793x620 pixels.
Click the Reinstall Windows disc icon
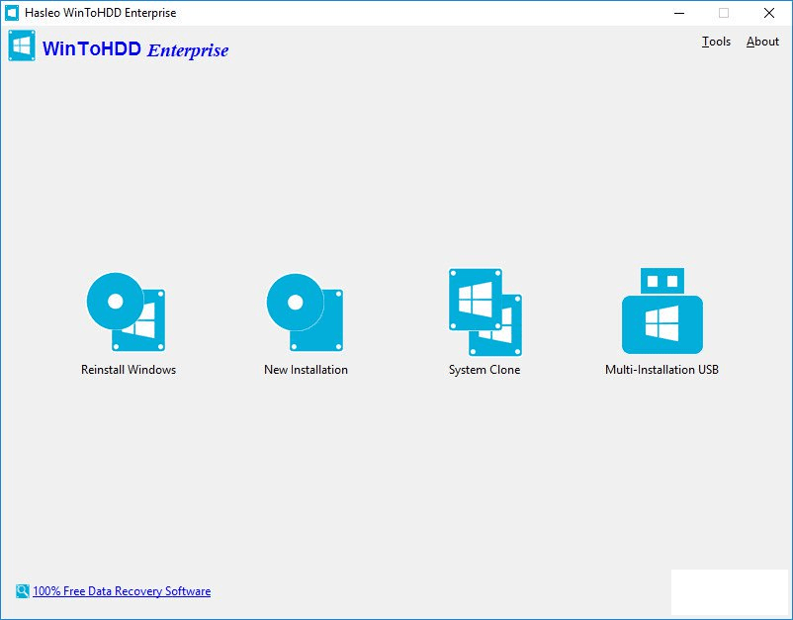point(126,312)
